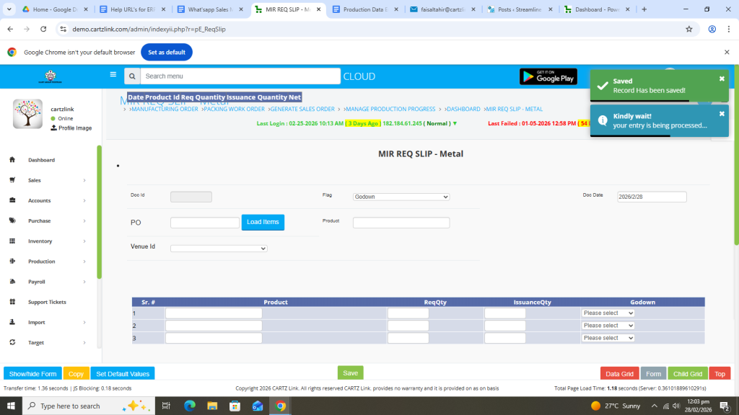The height and width of the screenshot is (415, 739).
Task: Click the search magnifier icon
Action: [132, 76]
